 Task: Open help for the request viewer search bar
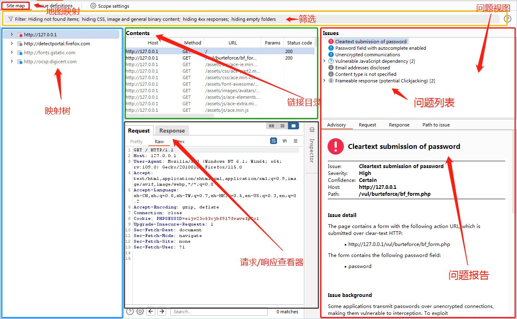130,311
